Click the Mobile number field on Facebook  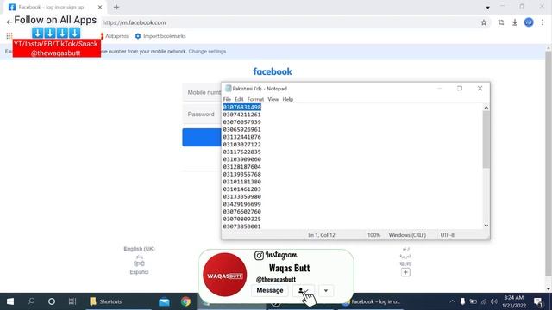coord(202,92)
